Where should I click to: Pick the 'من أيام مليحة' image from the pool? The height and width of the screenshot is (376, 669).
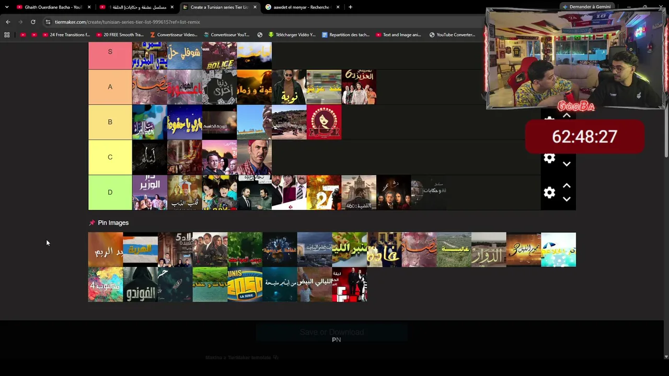(280, 285)
